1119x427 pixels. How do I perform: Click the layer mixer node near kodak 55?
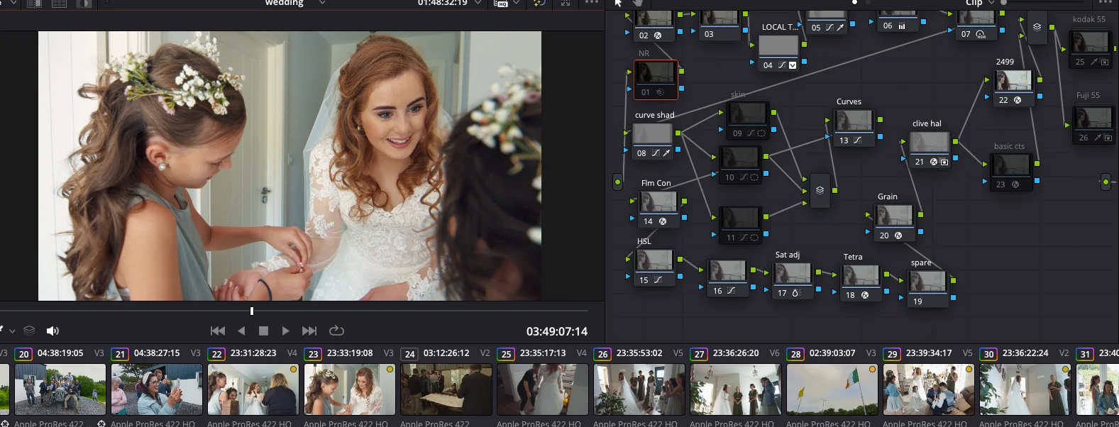pos(1037,27)
